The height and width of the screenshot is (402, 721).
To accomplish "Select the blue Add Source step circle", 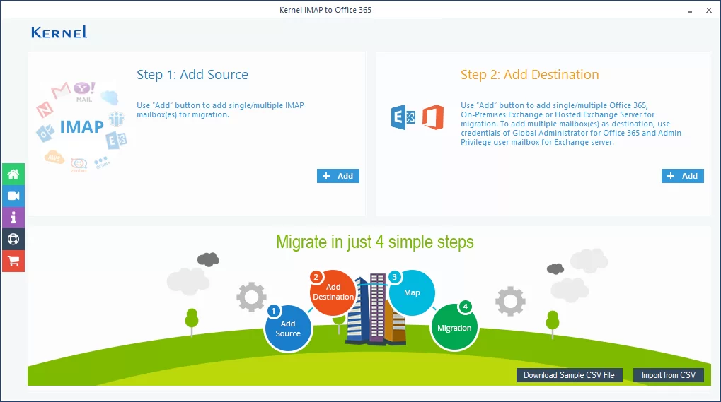I will click(287, 329).
